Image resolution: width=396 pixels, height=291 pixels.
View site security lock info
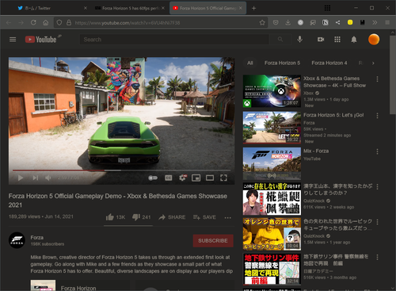click(x=69, y=22)
